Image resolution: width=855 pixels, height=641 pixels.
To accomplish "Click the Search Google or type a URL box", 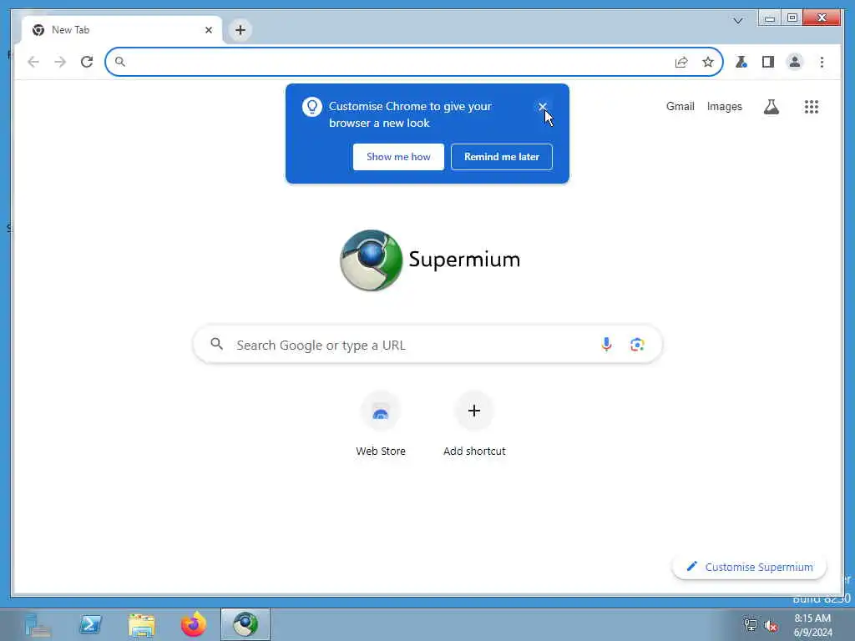I will tap(427, 345).
